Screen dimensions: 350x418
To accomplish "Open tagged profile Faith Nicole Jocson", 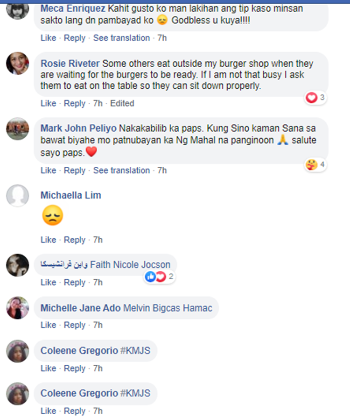I will tap(130, 265).
